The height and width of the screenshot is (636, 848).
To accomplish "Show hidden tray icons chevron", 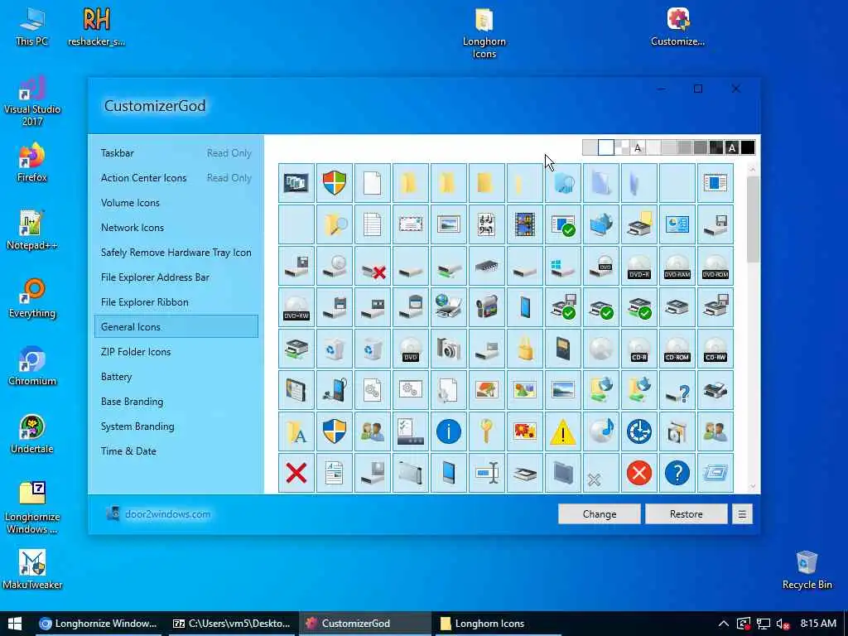I will [x=724, y=624].
